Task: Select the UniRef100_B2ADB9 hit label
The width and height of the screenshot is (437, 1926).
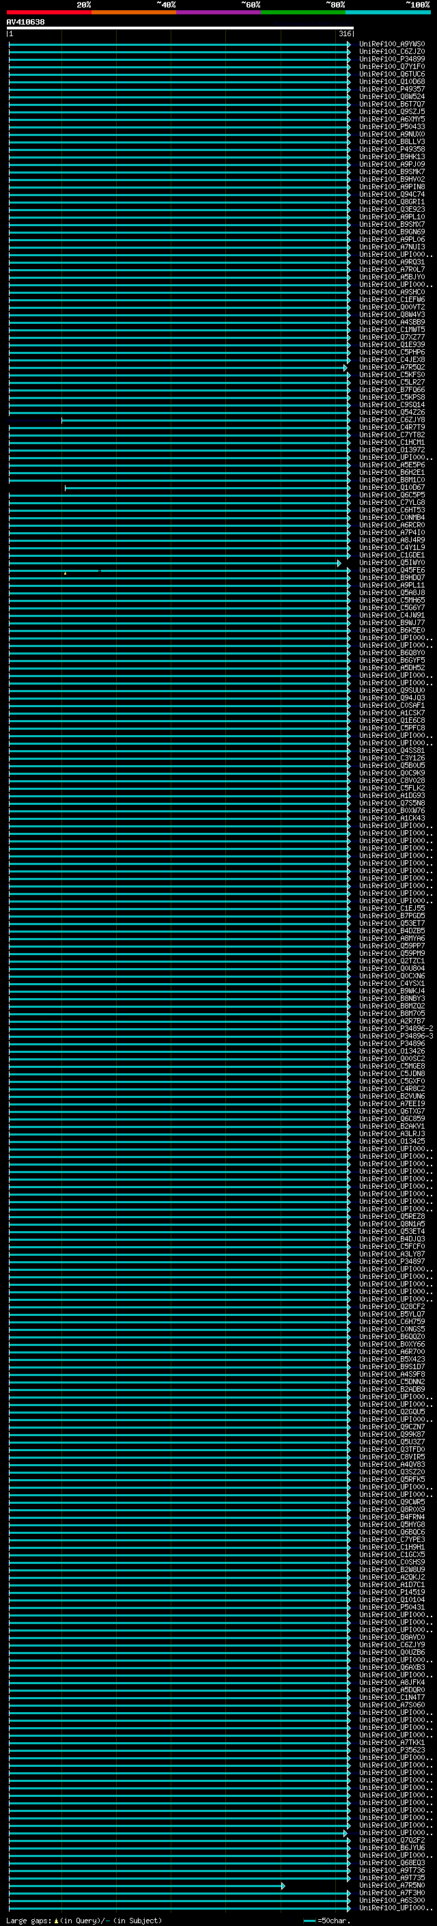Action: point(391,1390)
